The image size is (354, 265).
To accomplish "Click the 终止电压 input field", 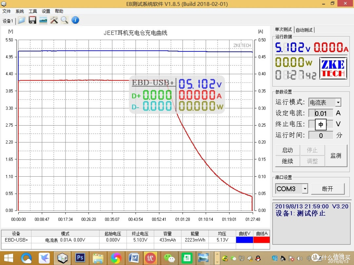I will pyautogui.click(x=321, y=124).
